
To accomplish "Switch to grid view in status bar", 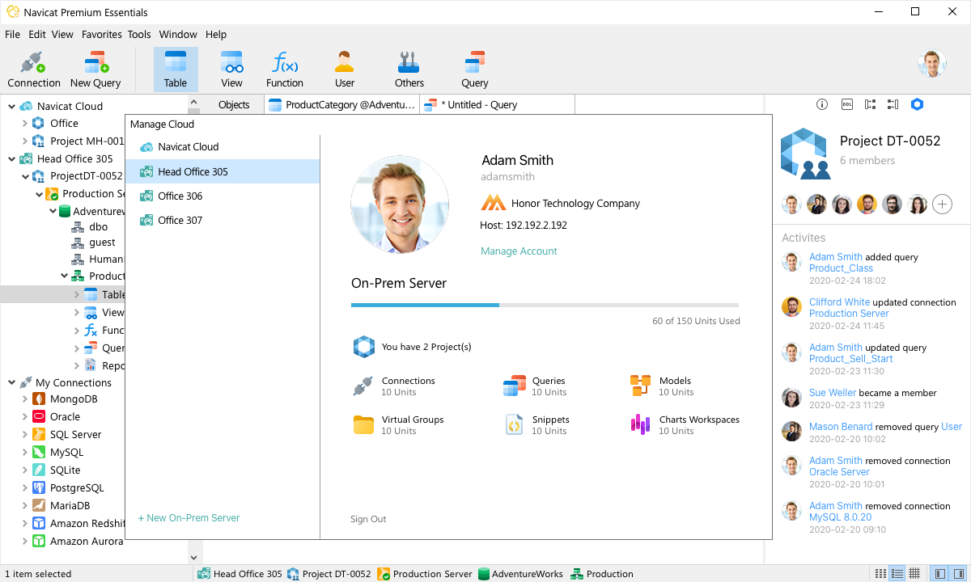I will pyautogui.click(x=914, y=573).
